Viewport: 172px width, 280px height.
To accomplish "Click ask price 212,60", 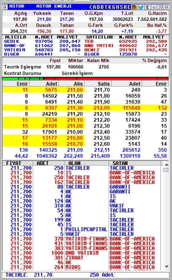I will tap(102, 144).
